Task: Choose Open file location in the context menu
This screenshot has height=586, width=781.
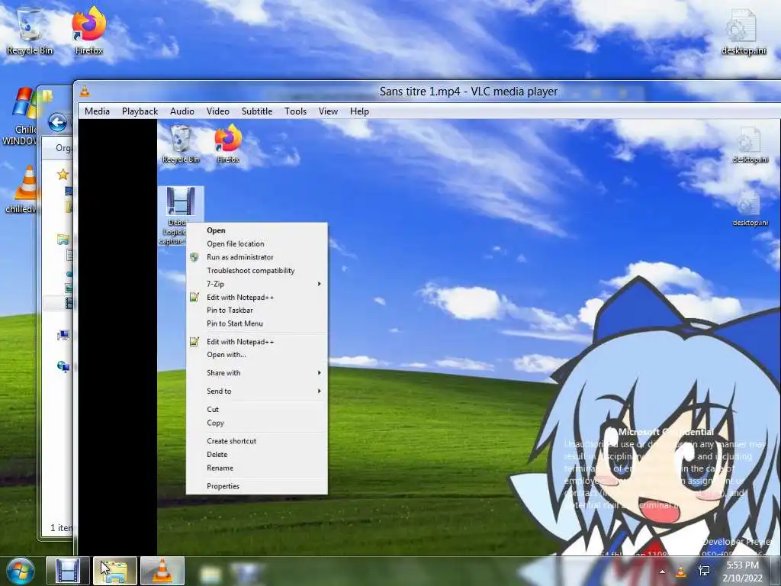Action: coord(257,243)
